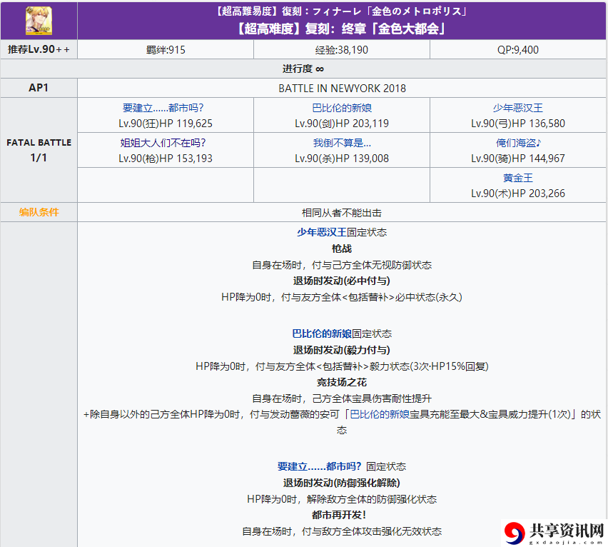The width and height of the screenshot is (608, 547).
Task: Click the 退场时发动(毅力付与) heading
Action: pos(342,350)
